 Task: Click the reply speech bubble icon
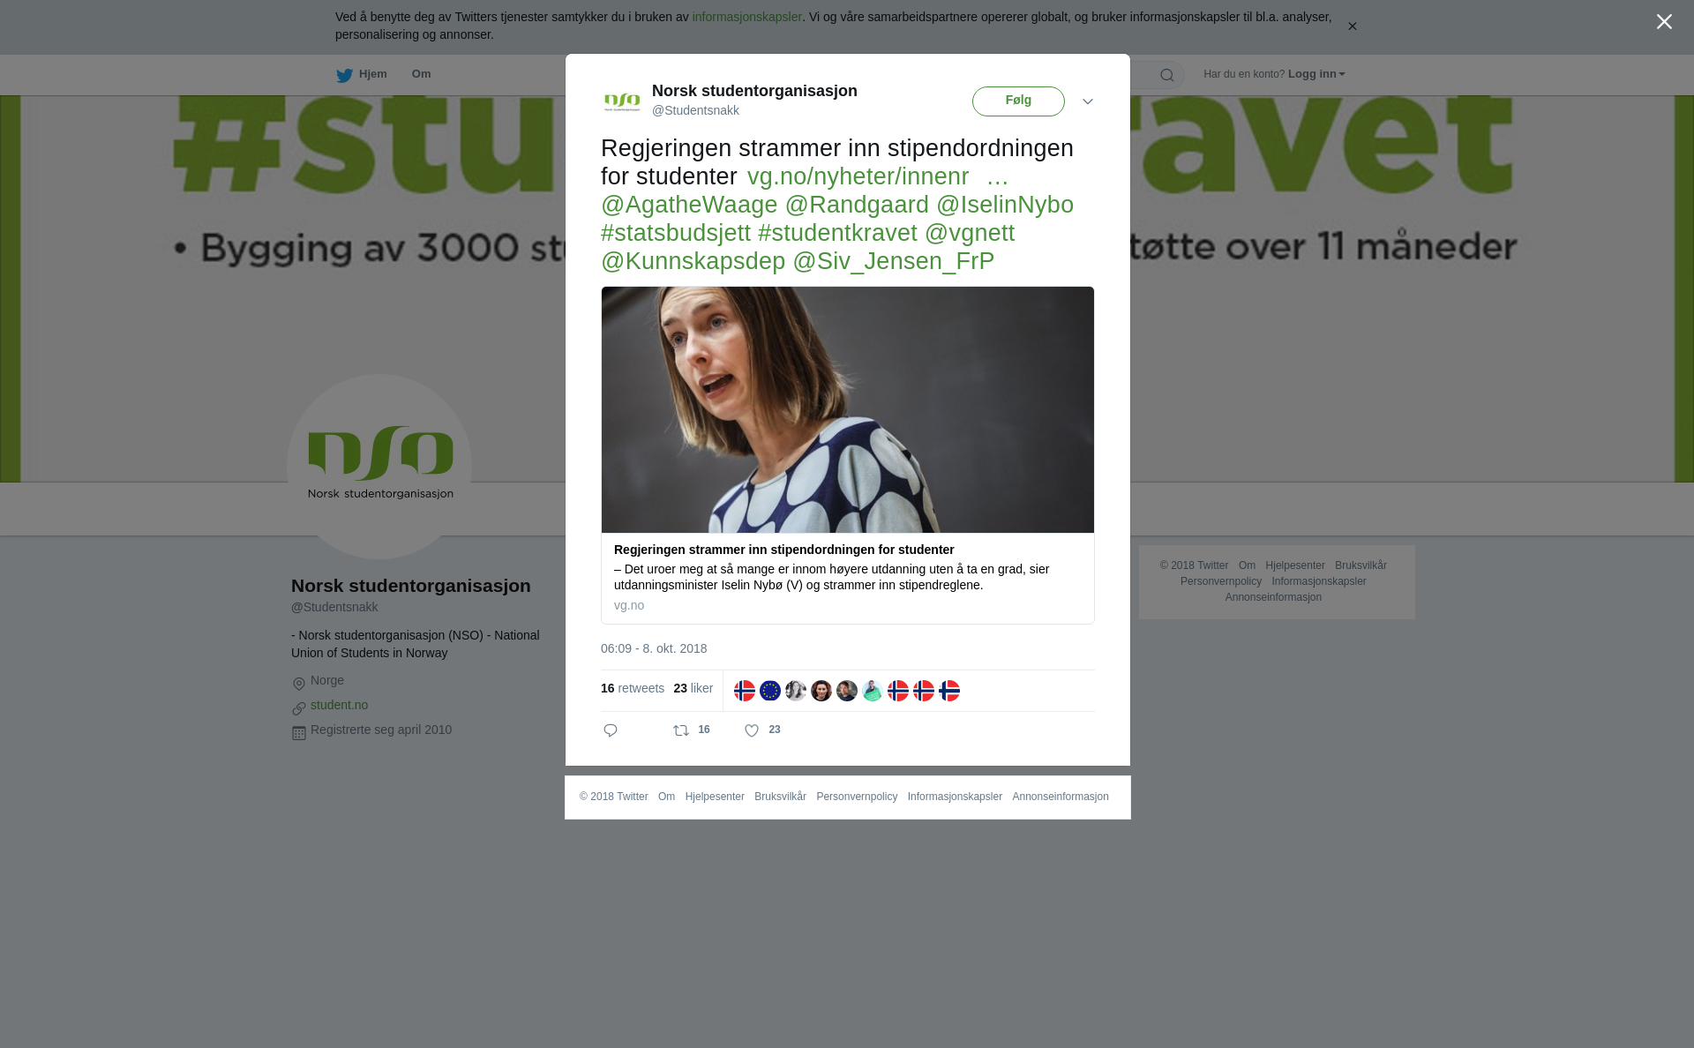tap(611, 730)
